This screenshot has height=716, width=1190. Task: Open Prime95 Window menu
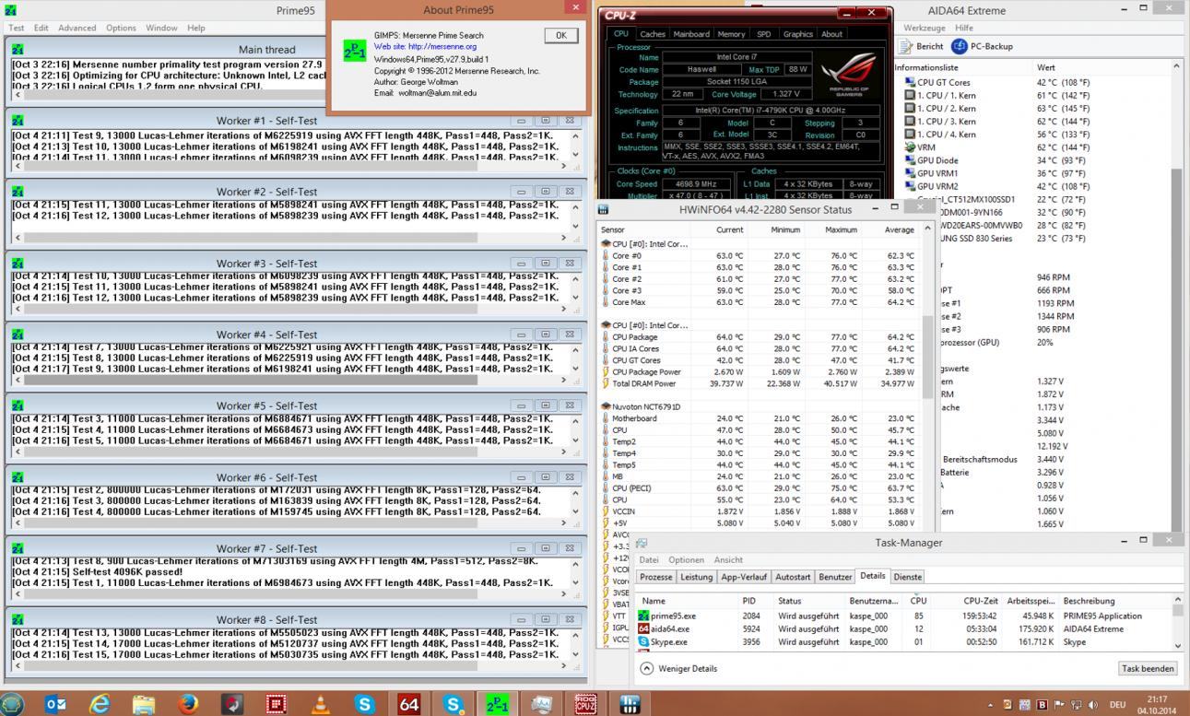tap(161, 28)
